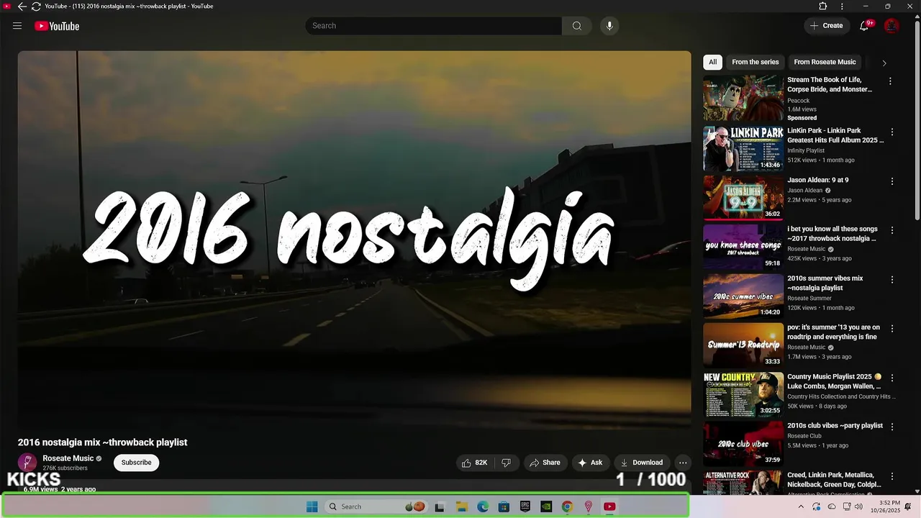Open the Create menu

pos(826,26)
